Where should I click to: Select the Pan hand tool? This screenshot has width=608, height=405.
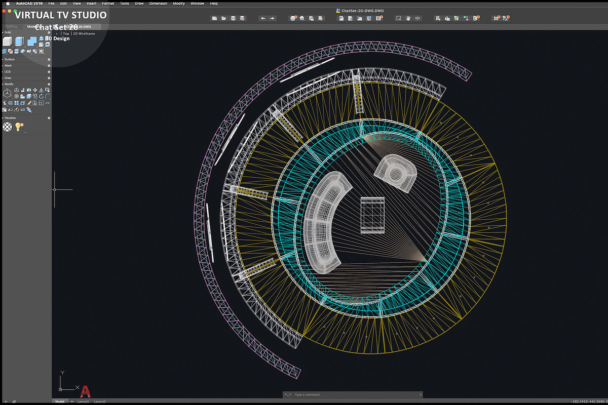click(x=408, y=18)
